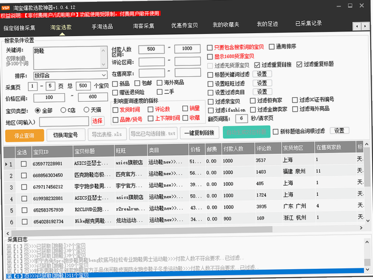Click log panel scroll-up arrow
This screenshot has height=280, width=373.
[x=366, y=242]
